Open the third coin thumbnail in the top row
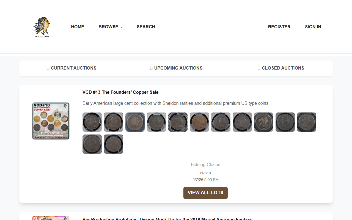 coord(135,122)
